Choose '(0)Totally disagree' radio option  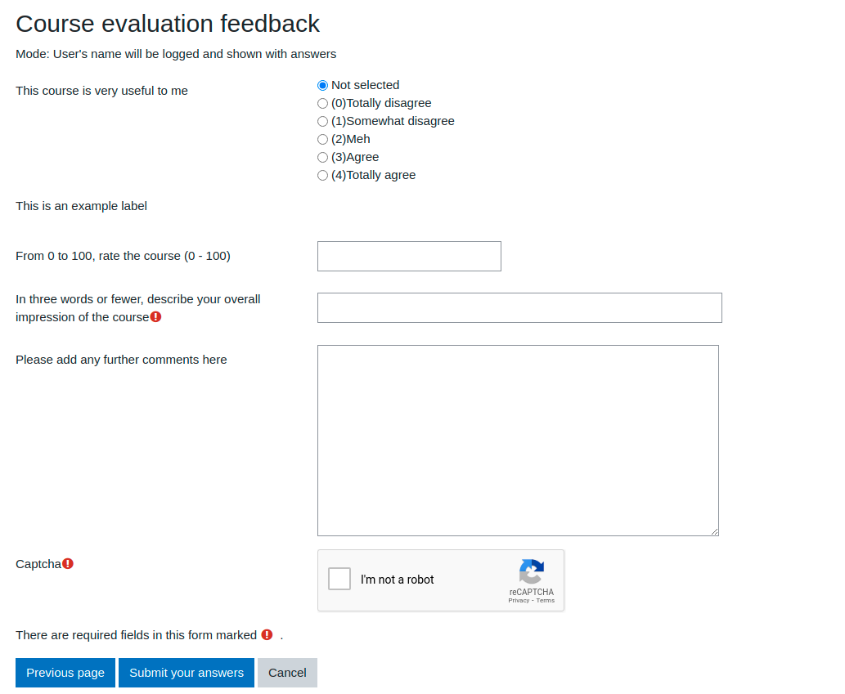(322, 103)
